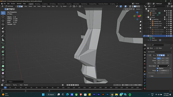Open the Global transform orientation dropdown
The image size is (173, 97).
(64, 6)
